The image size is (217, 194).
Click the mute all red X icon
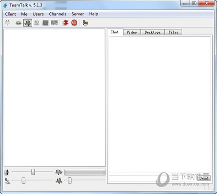(65, 23)
